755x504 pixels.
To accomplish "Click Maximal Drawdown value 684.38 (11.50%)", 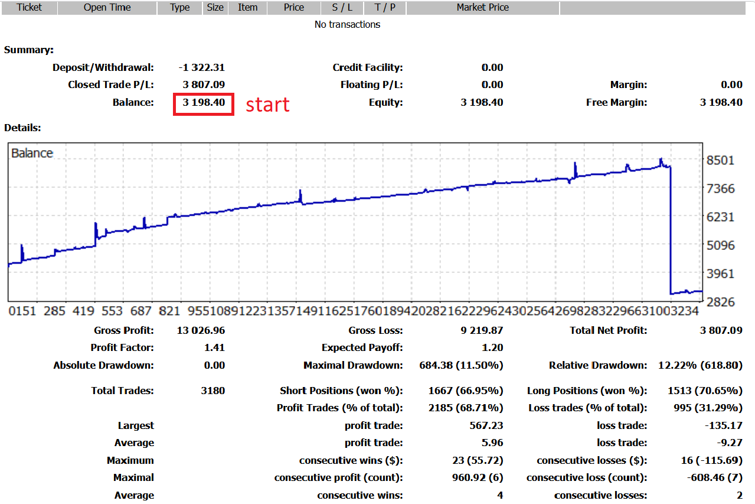I will click(x=461, y=366).
